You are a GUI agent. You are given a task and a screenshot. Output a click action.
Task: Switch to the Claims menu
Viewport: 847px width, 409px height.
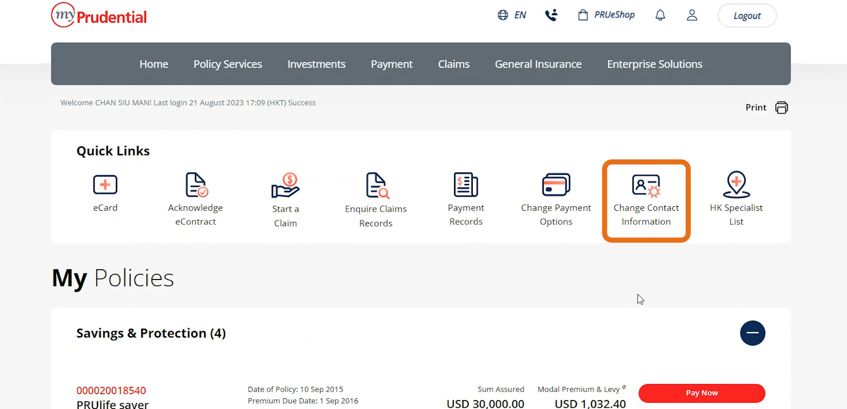coord(454,64)
